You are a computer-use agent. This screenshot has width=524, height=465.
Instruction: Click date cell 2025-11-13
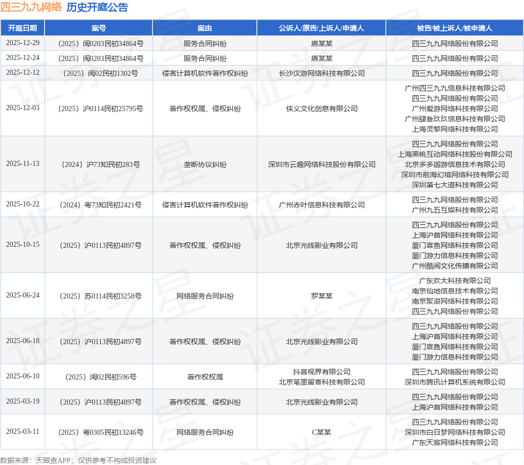[x=23, y=163]
